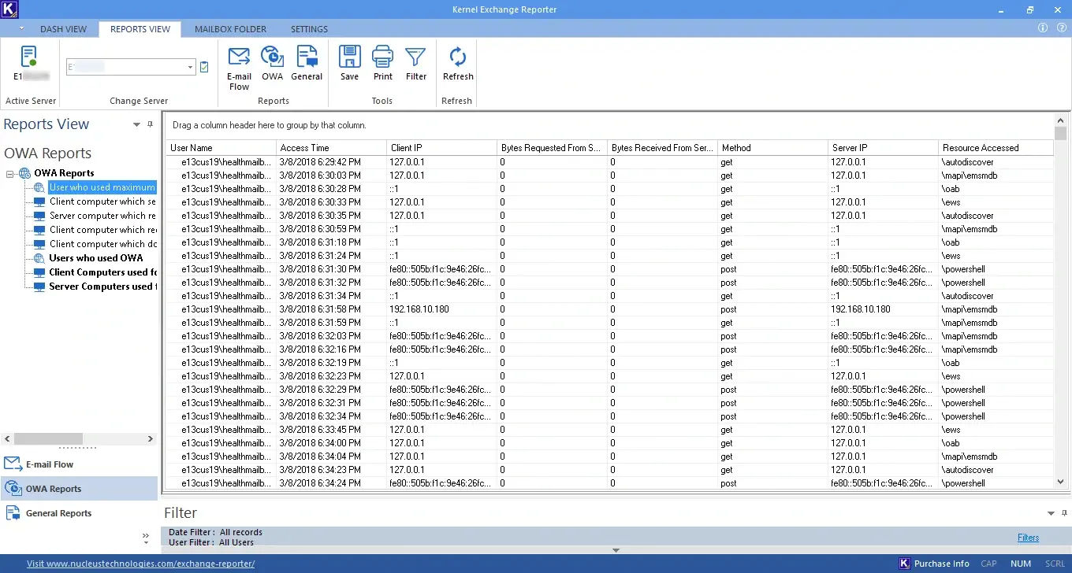Select 'Client computer which se' report
This screenshot has width=1072, height=573.
(102, 201)
